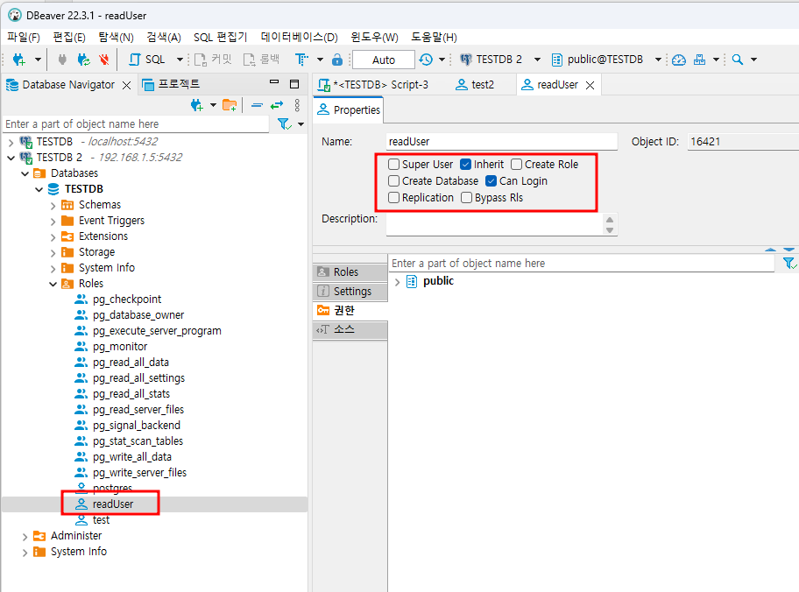Minimize the Database Navigator panel

tap(274, 81)
